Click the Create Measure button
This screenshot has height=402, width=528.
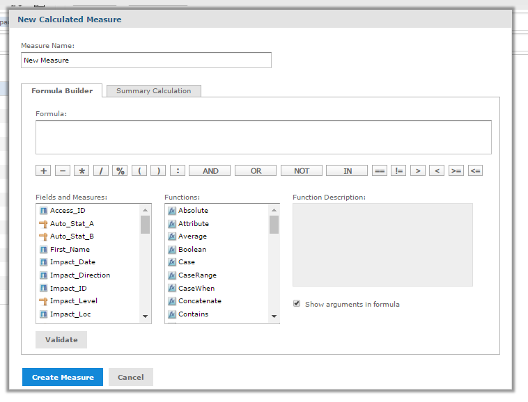point(63,377)
